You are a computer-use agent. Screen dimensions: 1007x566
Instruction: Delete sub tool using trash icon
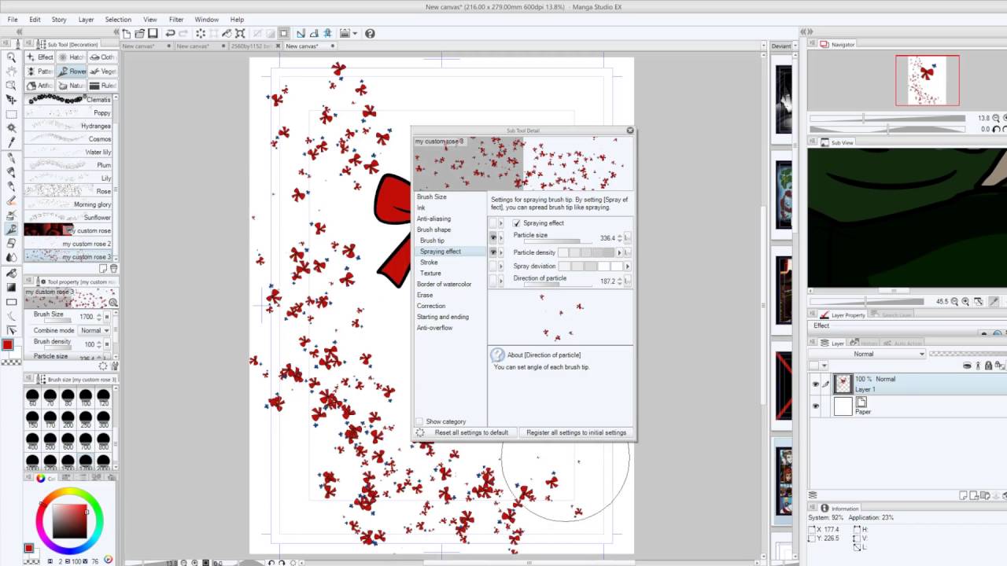[x=113, y=269]
